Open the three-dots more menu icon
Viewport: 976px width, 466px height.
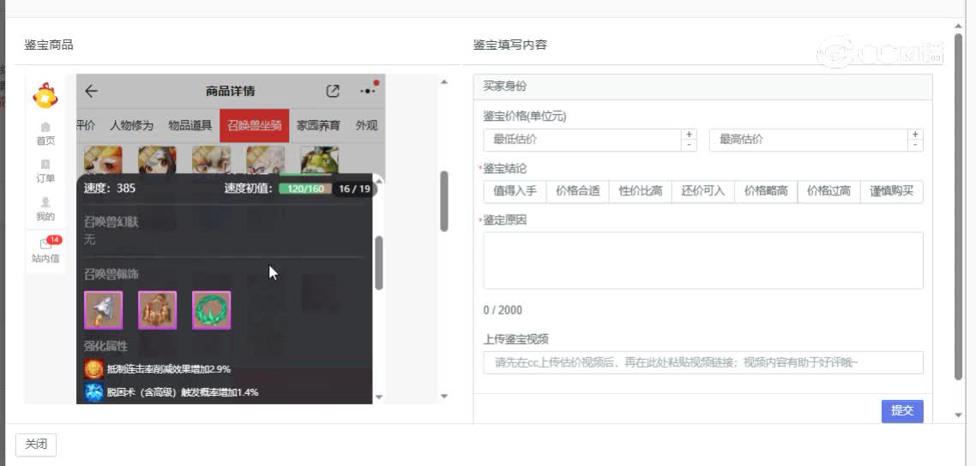coord(368,91)
